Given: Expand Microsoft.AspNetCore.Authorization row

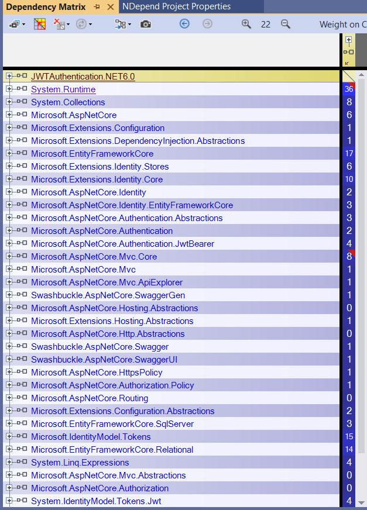Looking at the screenshot, I should [9, 488].
